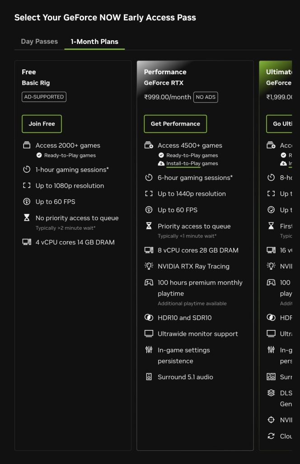Click the Surround 5.1 audio speaker icon
This screenshot has height=464, width=300.
(149, 377)
